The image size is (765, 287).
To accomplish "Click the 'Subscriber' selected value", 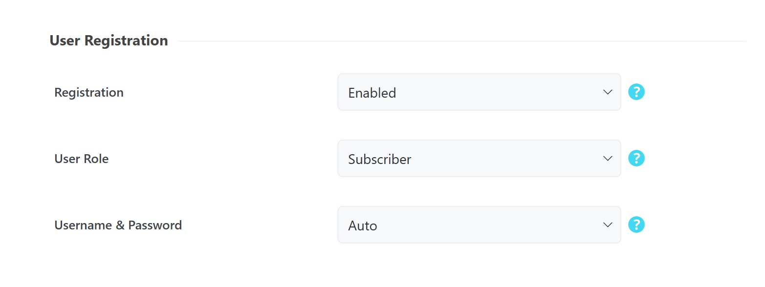I will [380, 159].
